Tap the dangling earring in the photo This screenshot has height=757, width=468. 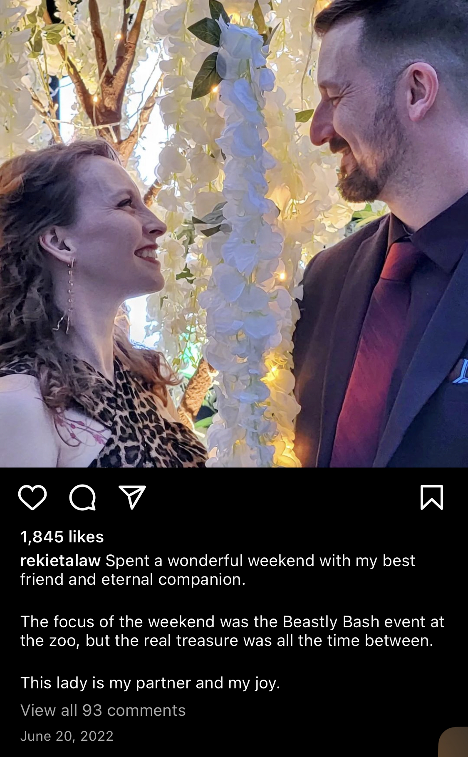point(68,295)
